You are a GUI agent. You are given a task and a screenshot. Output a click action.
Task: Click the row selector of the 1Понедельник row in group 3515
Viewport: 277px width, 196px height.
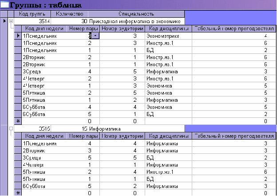tap(18, 143)
